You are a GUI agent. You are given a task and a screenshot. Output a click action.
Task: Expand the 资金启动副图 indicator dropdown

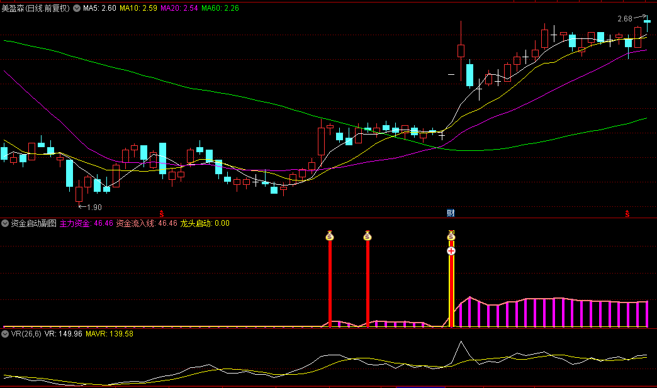point(5,223)
